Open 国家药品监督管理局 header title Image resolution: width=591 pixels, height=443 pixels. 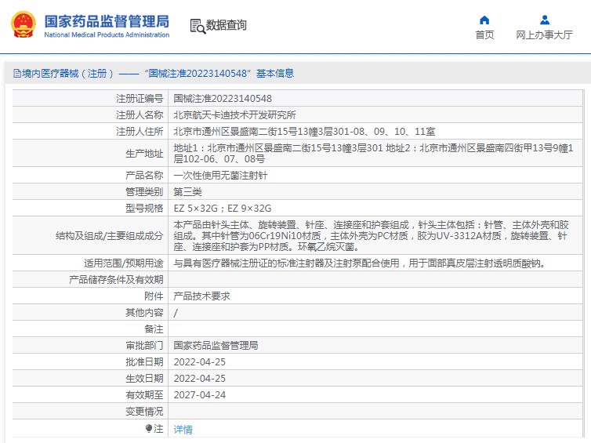click(x=107, y=21)
